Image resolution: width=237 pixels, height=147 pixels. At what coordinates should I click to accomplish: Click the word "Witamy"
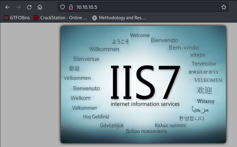coord(206,101)
